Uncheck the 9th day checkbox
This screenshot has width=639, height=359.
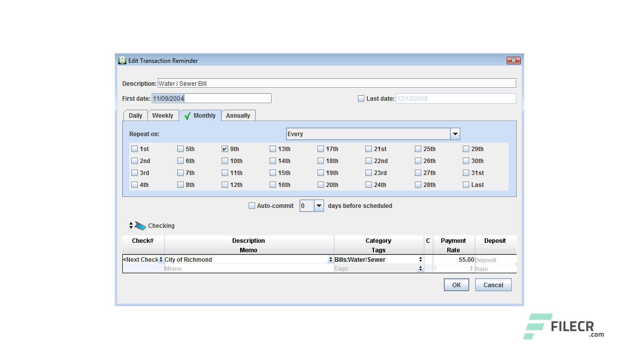pyautogui.click(x=225, y=149)
